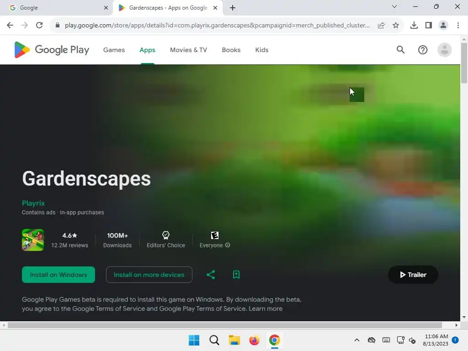Toggle the Chrome side panel icon
This screenshot has width=468, height=351.
(x=429, y=26)
